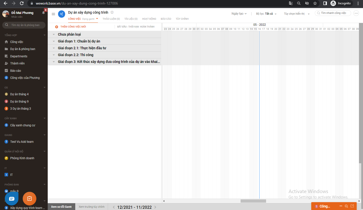Click the Thành viên people icon
Screen dimensions: 363x210
coord(6,63)
